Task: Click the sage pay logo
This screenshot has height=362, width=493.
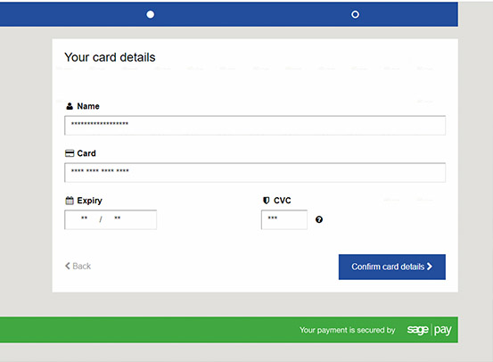Action: pyautogui.click(x=429, y=330)
